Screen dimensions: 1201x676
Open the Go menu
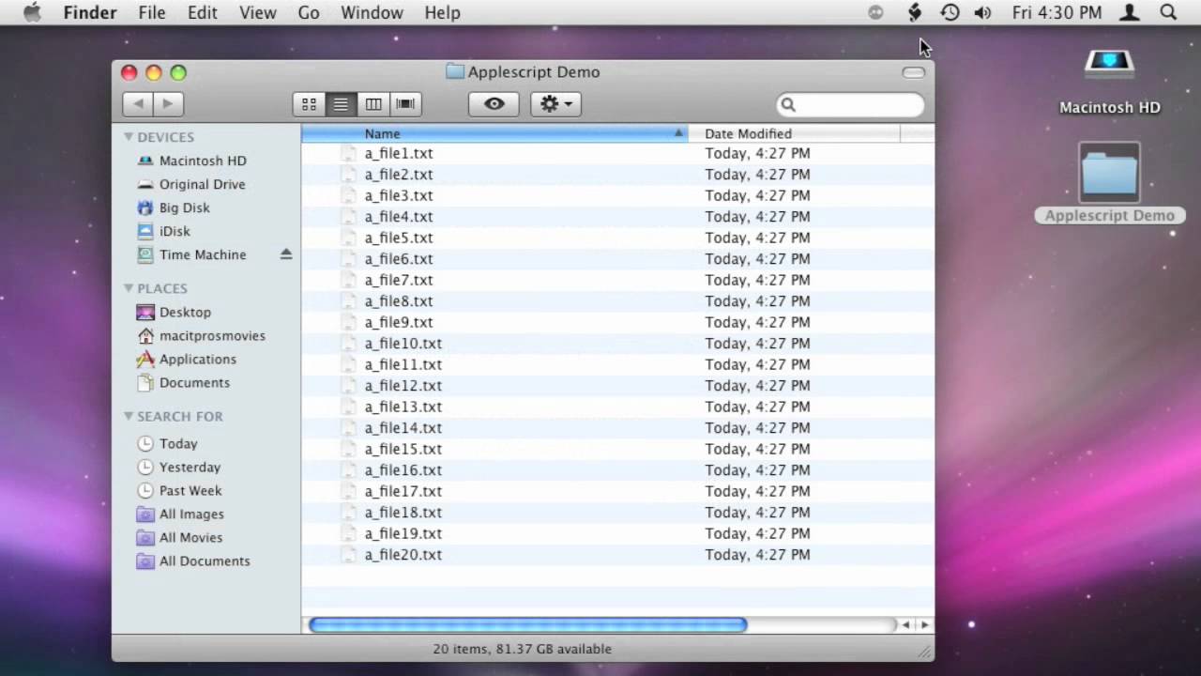(x=309, y=12)
